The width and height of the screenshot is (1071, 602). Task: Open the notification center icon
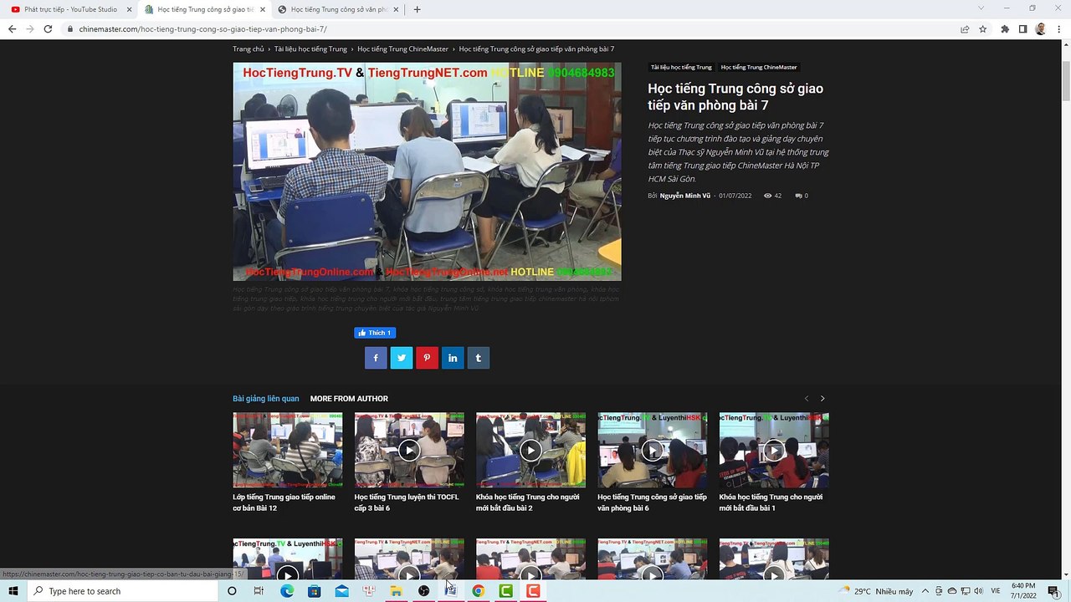[x=1053, y=591]
